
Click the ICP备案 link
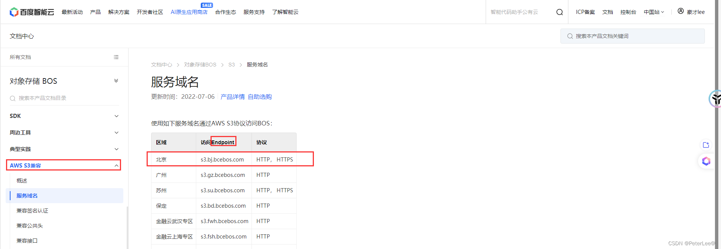(x=585, y=12)
